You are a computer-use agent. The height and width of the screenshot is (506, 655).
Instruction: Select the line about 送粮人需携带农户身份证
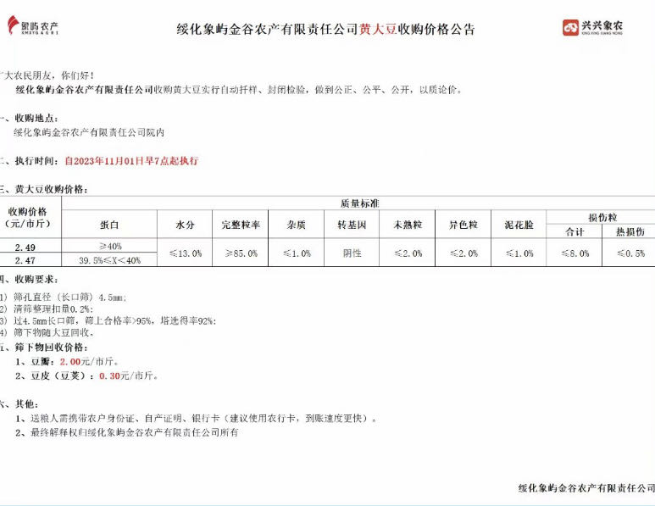196,418
